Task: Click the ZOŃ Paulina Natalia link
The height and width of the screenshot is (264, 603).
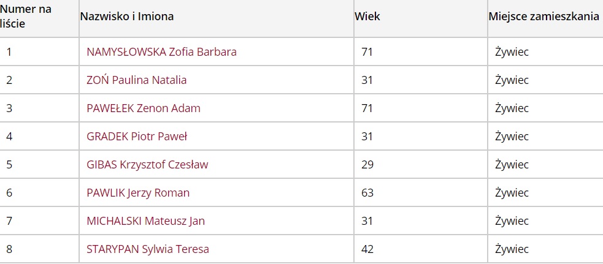Action: [x=137, y=80]
